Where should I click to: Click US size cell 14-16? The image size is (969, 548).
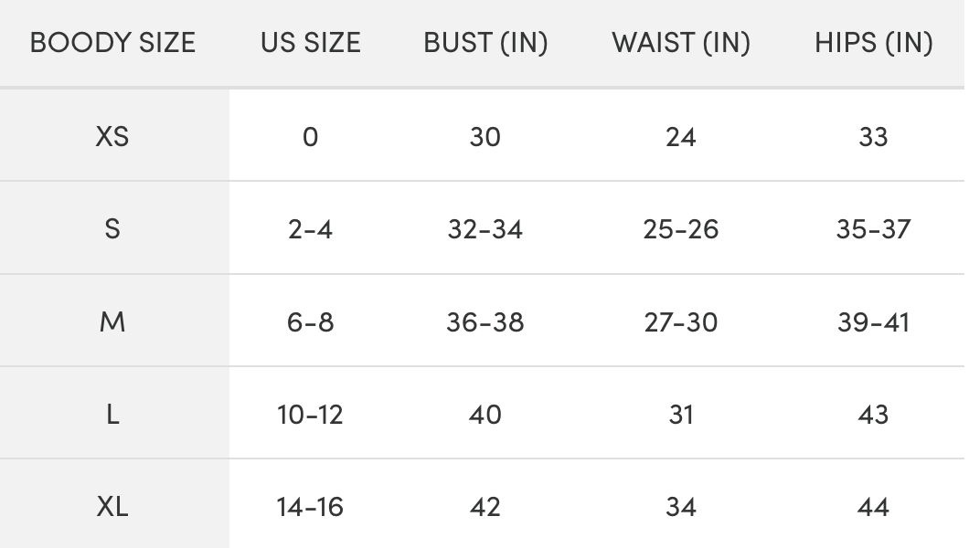(x=311, y=507)
